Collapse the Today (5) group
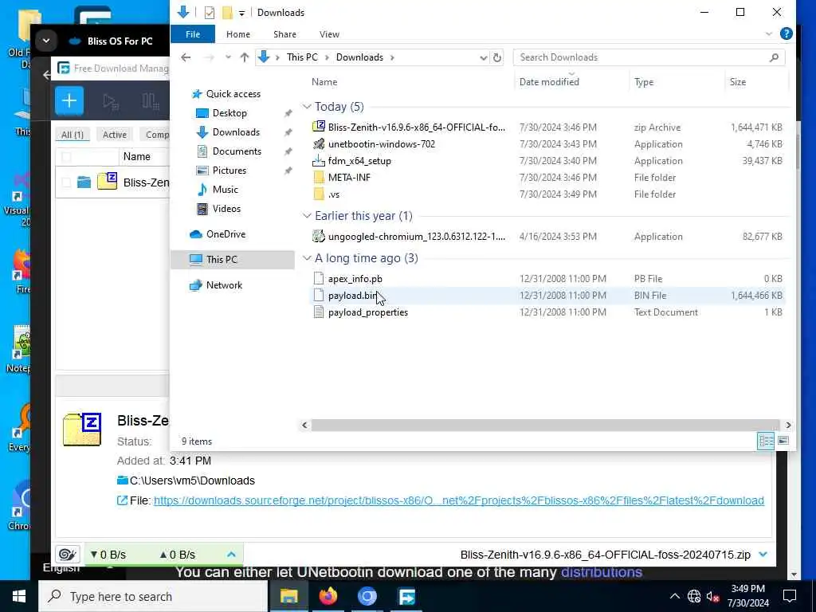 (x=307, y=107)
